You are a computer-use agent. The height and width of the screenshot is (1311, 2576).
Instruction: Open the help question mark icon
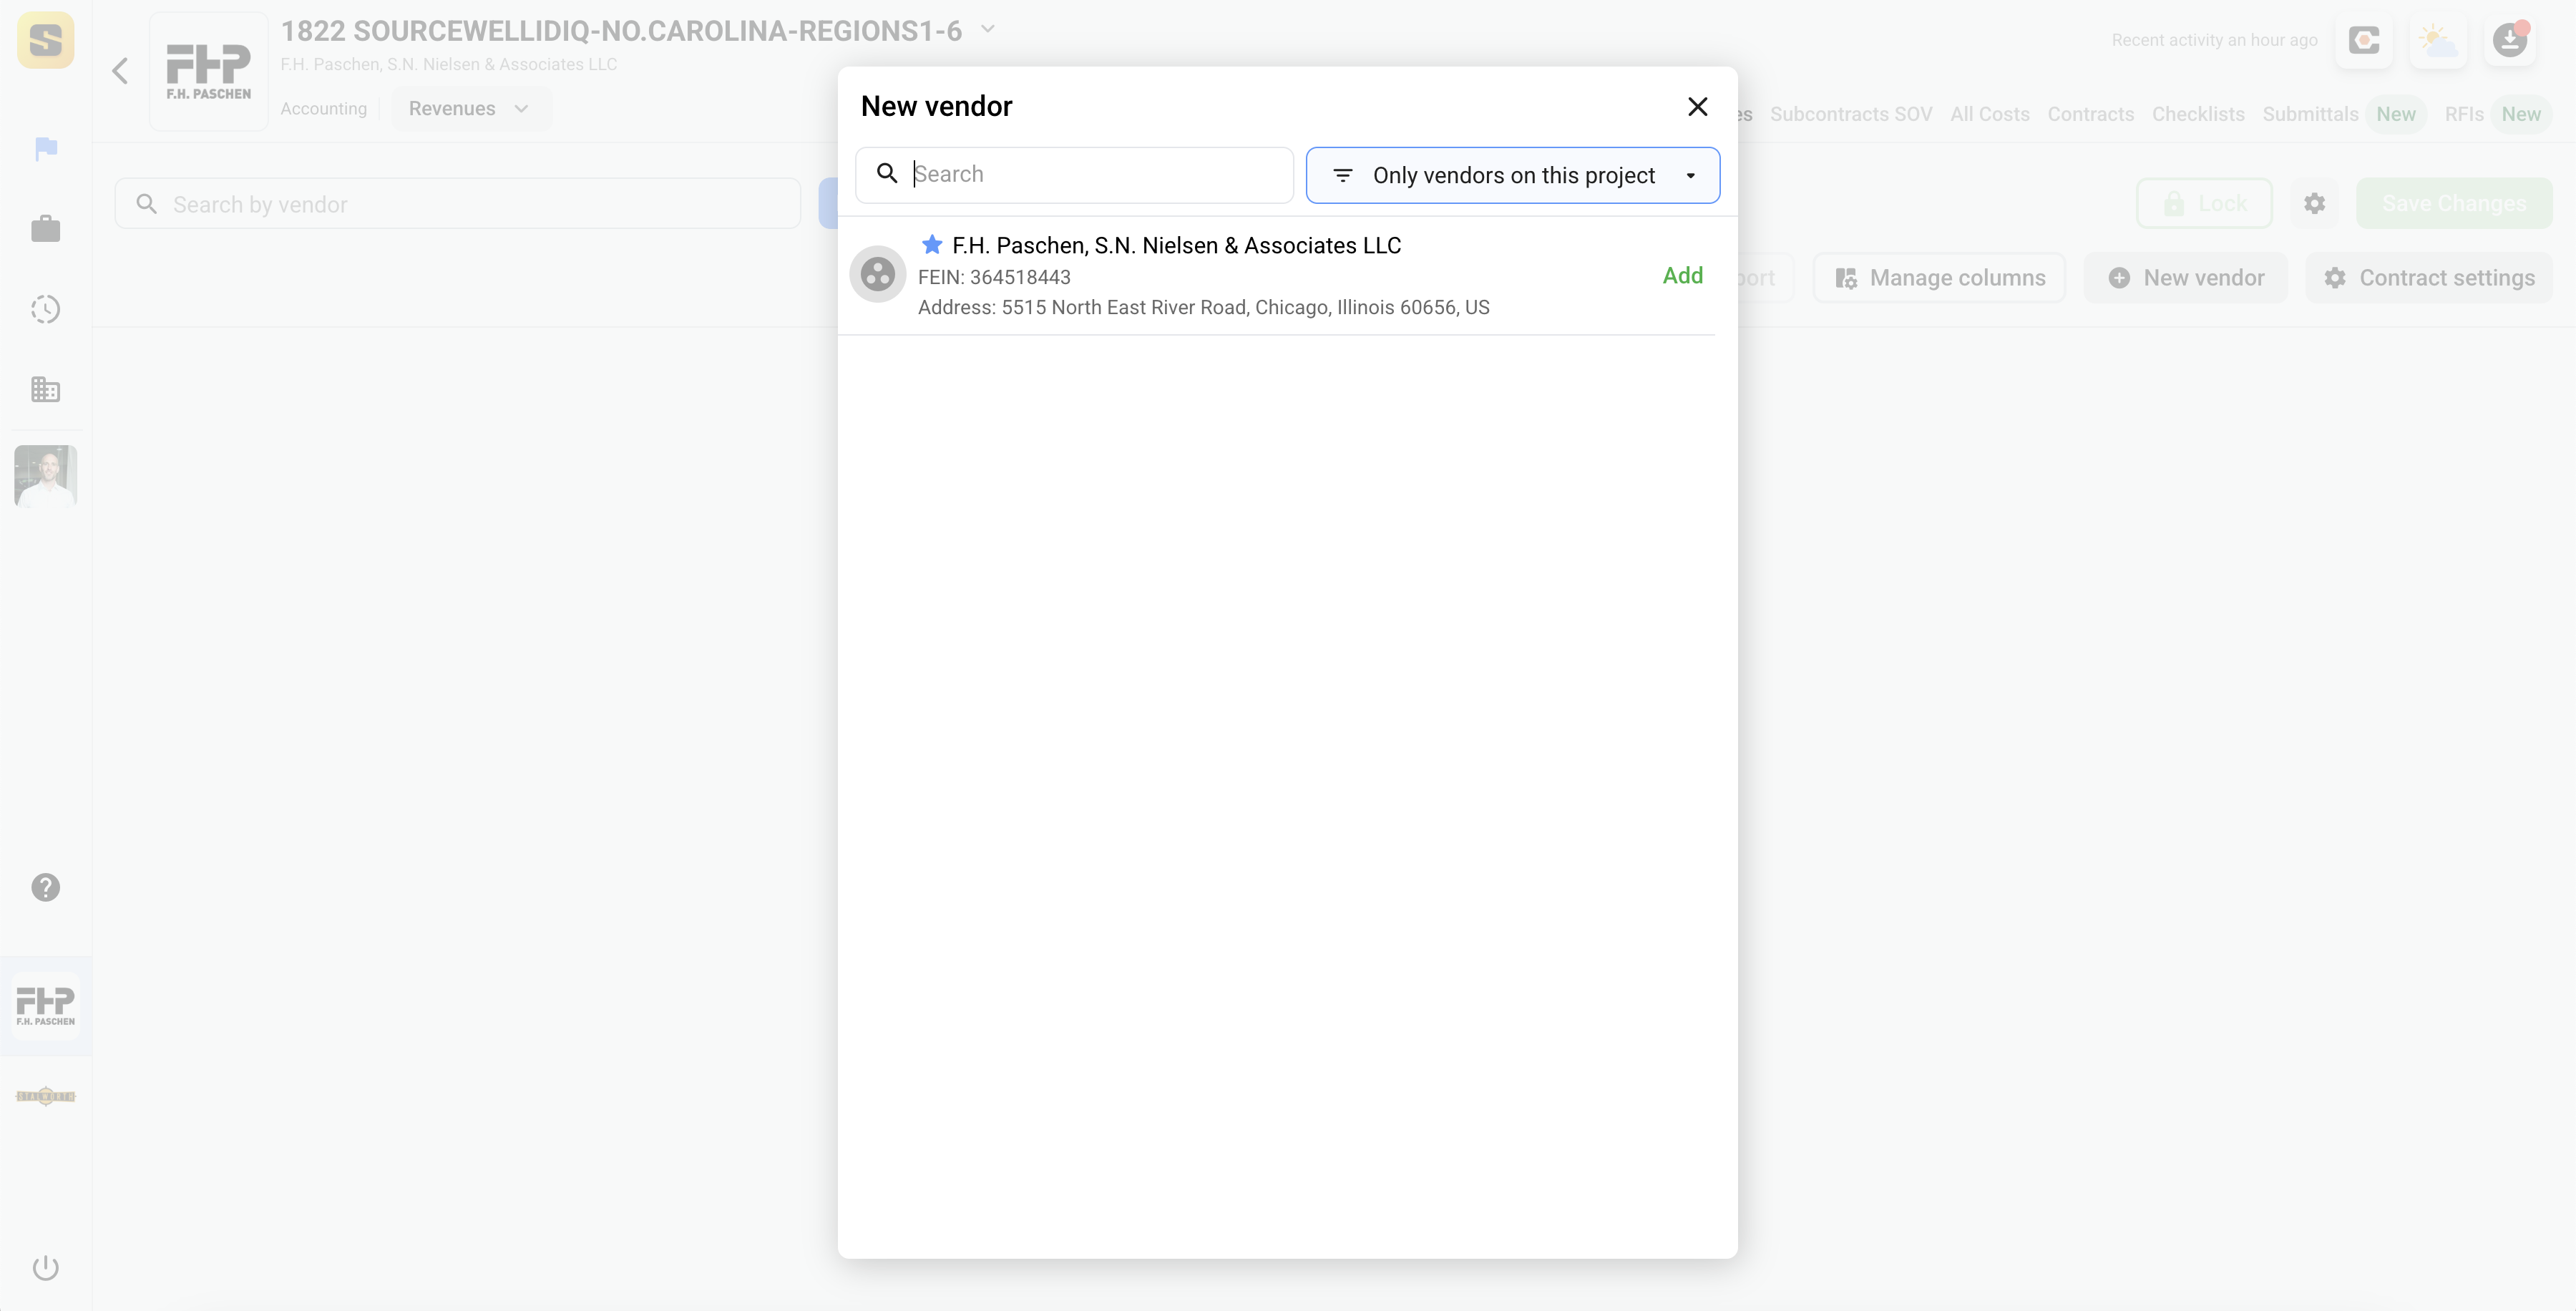coord(46,887)
